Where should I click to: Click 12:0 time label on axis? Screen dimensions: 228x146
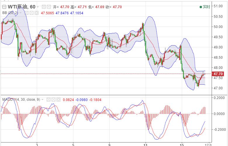pyautogui.click(x=208, y=145)
